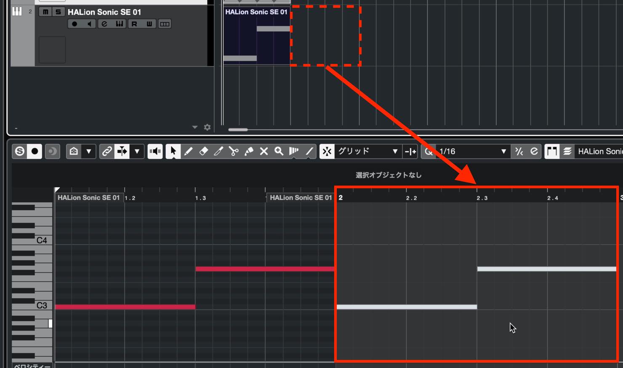This screenshot has width=623, height=368.
Task: Open the HALion Sonic part selector field
Action: tap(599, 151)
